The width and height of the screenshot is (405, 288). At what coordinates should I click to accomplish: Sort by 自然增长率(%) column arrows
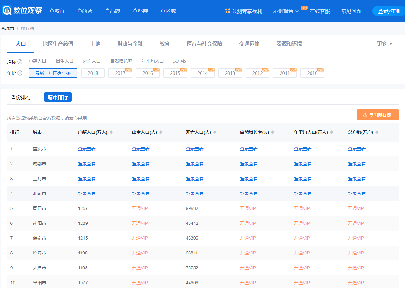(x=273, y=132)
